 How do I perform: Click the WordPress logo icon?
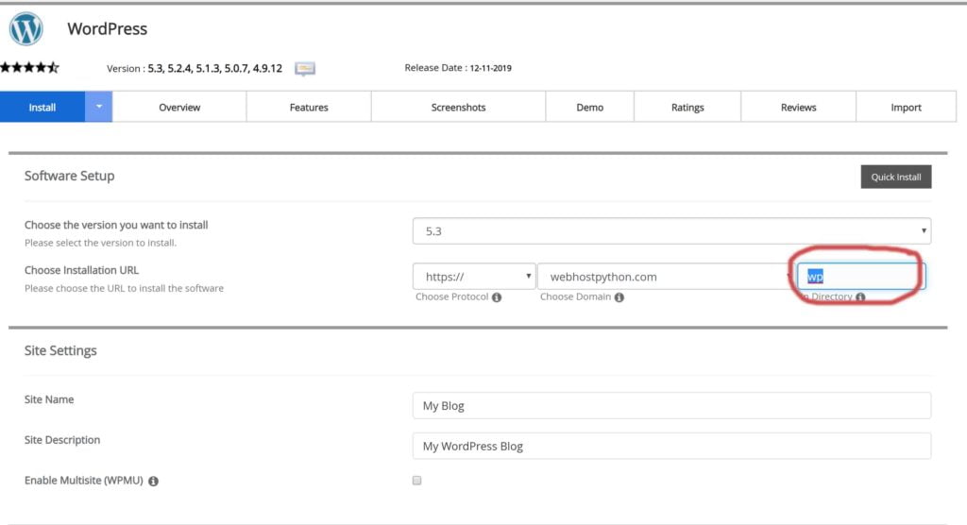click(x=25, y=28)
